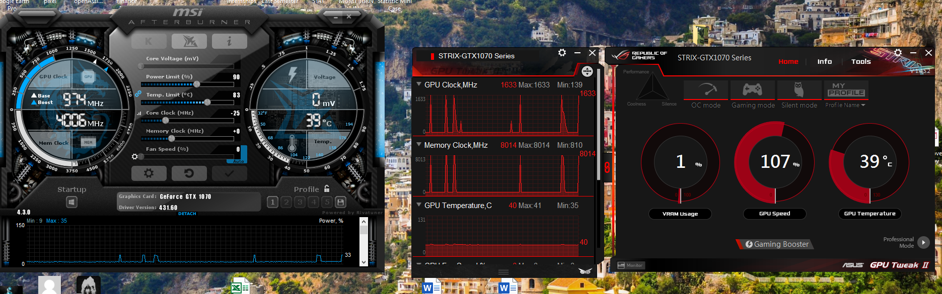This screenshot has height=294, width=942.
Task: Click ROG Republic of Gamers logo
Action: tap(639, 55)
